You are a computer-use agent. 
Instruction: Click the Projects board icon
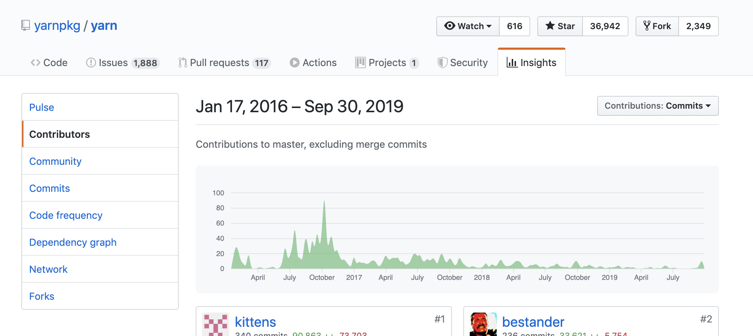360,63
